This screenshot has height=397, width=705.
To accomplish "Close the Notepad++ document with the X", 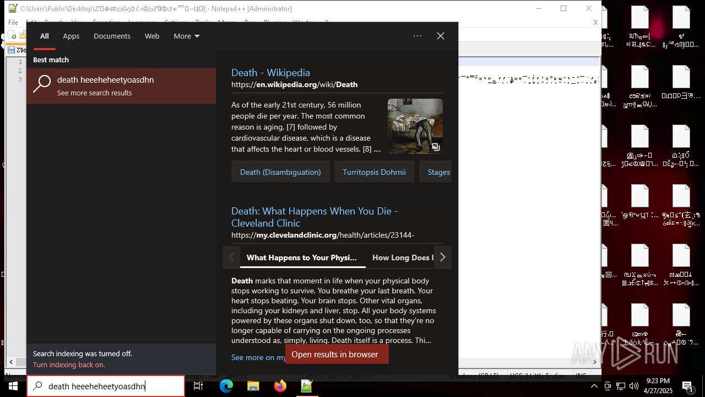I will point(595,23).
